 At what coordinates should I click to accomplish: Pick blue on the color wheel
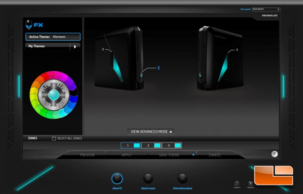tap(73, 99)
